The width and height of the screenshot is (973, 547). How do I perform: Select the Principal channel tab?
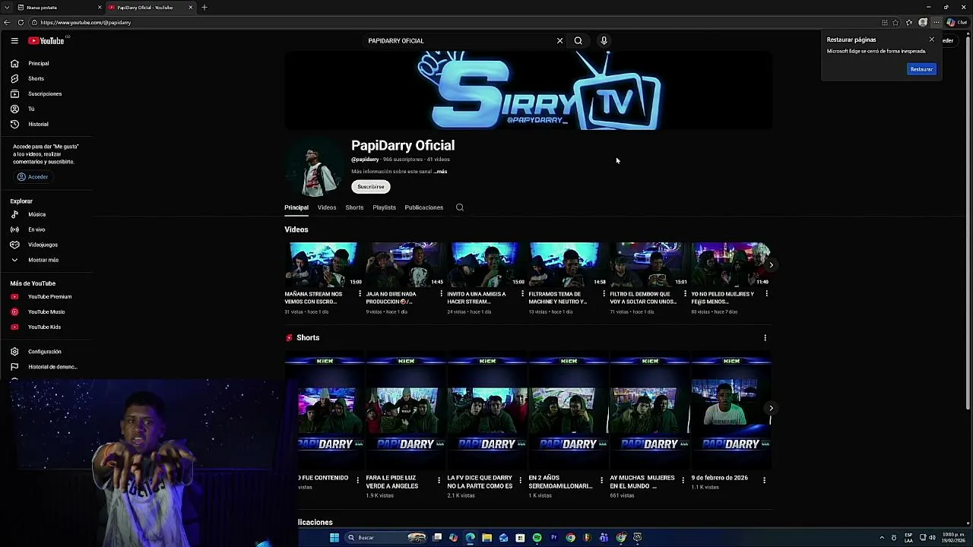pyautogui.click(x=296, y=207)
